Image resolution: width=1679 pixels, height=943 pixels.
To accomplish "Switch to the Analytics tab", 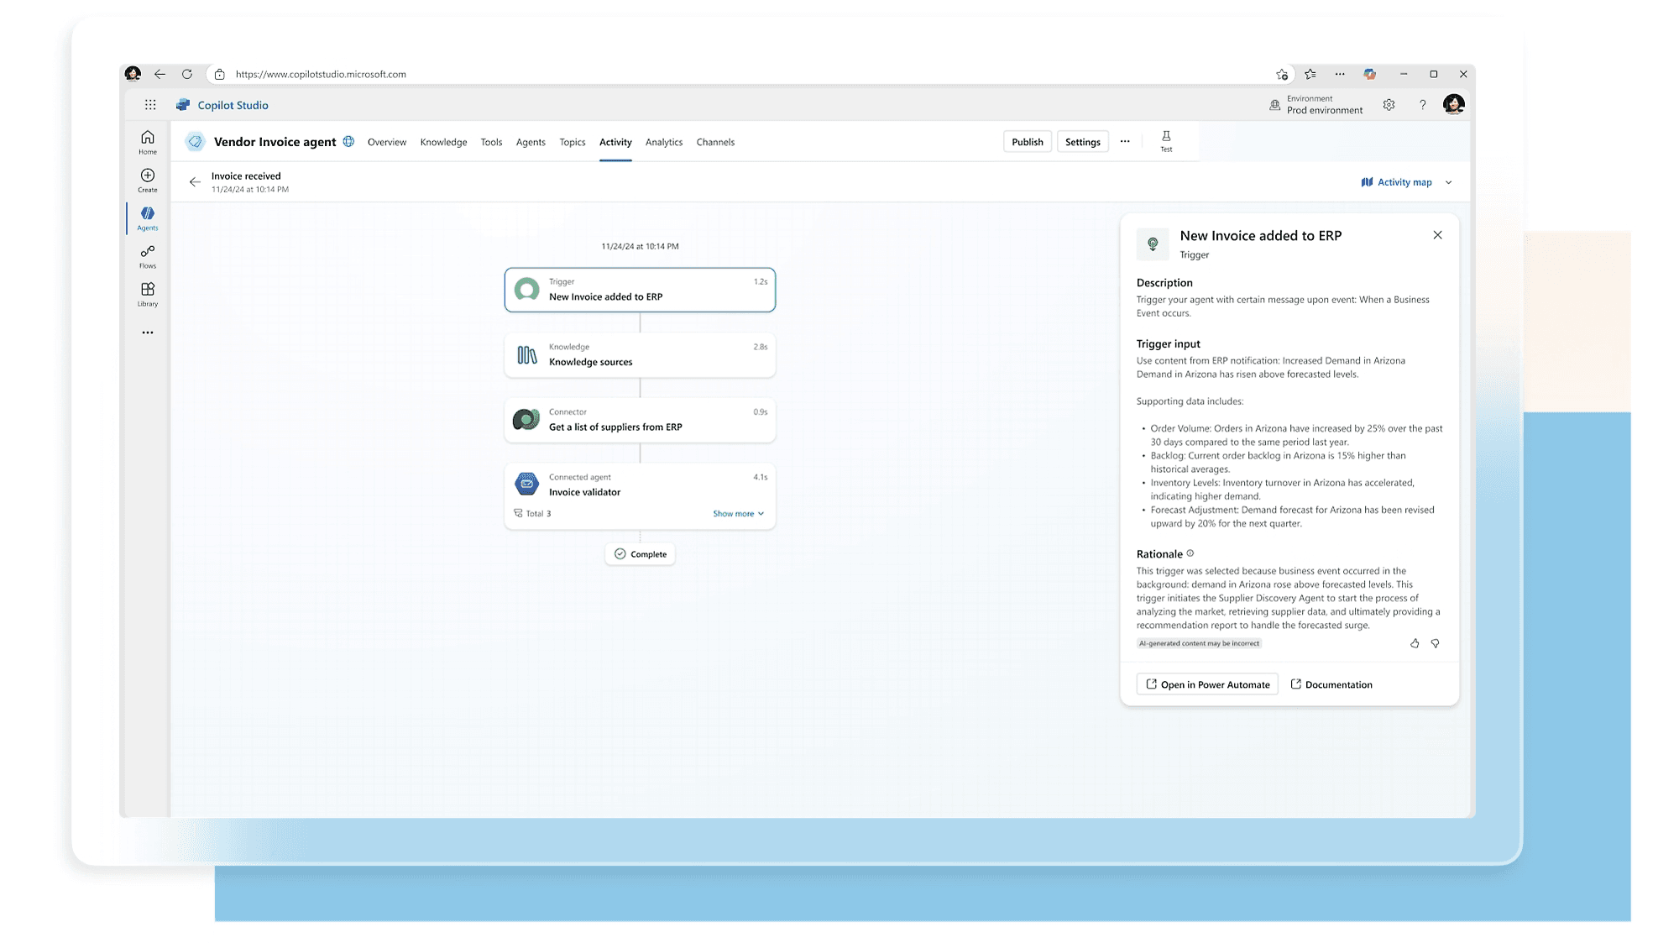I will (663, 142).
